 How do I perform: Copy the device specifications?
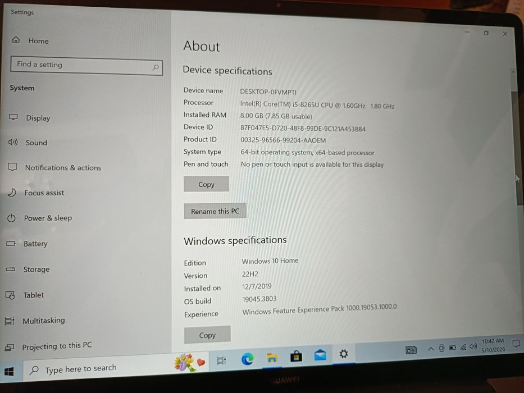pos(206,184)
